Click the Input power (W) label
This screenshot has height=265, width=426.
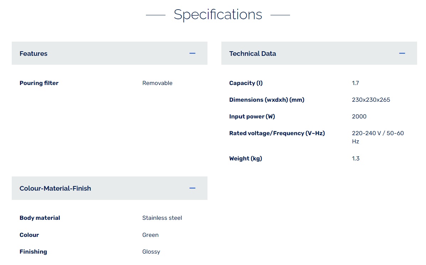252,117
